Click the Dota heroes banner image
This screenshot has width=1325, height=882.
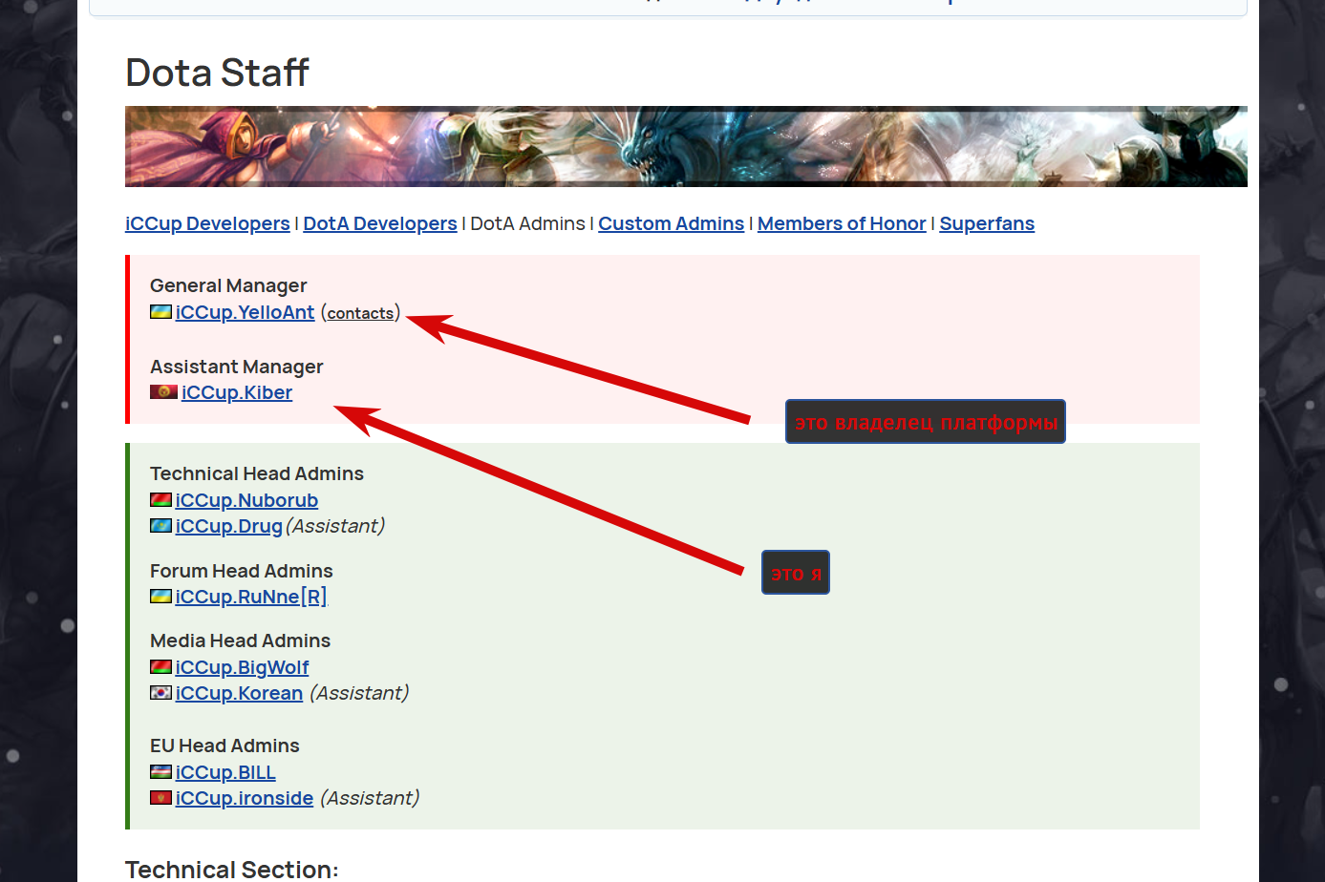pos(686,146)
